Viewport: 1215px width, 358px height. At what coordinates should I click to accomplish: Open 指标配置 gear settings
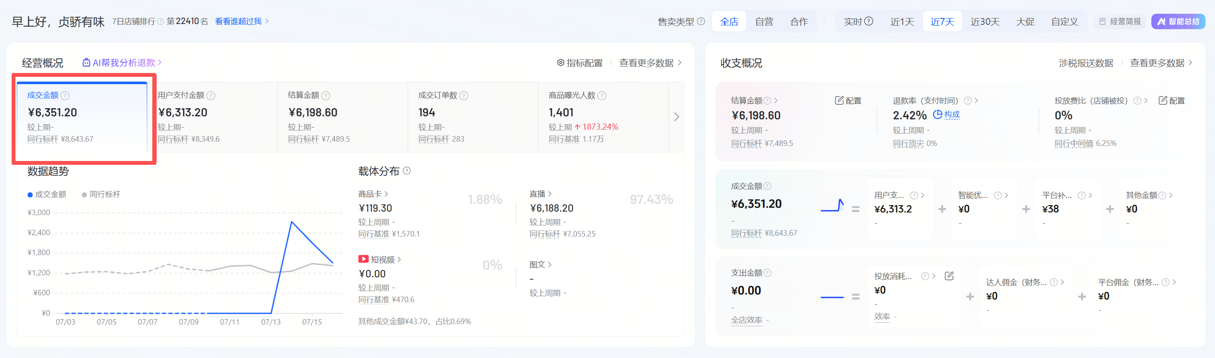580,63
